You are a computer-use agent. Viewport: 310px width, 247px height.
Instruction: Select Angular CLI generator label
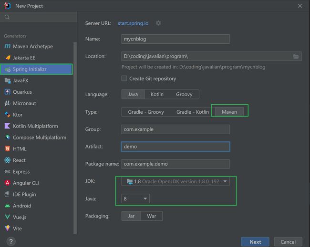[26, 183]
